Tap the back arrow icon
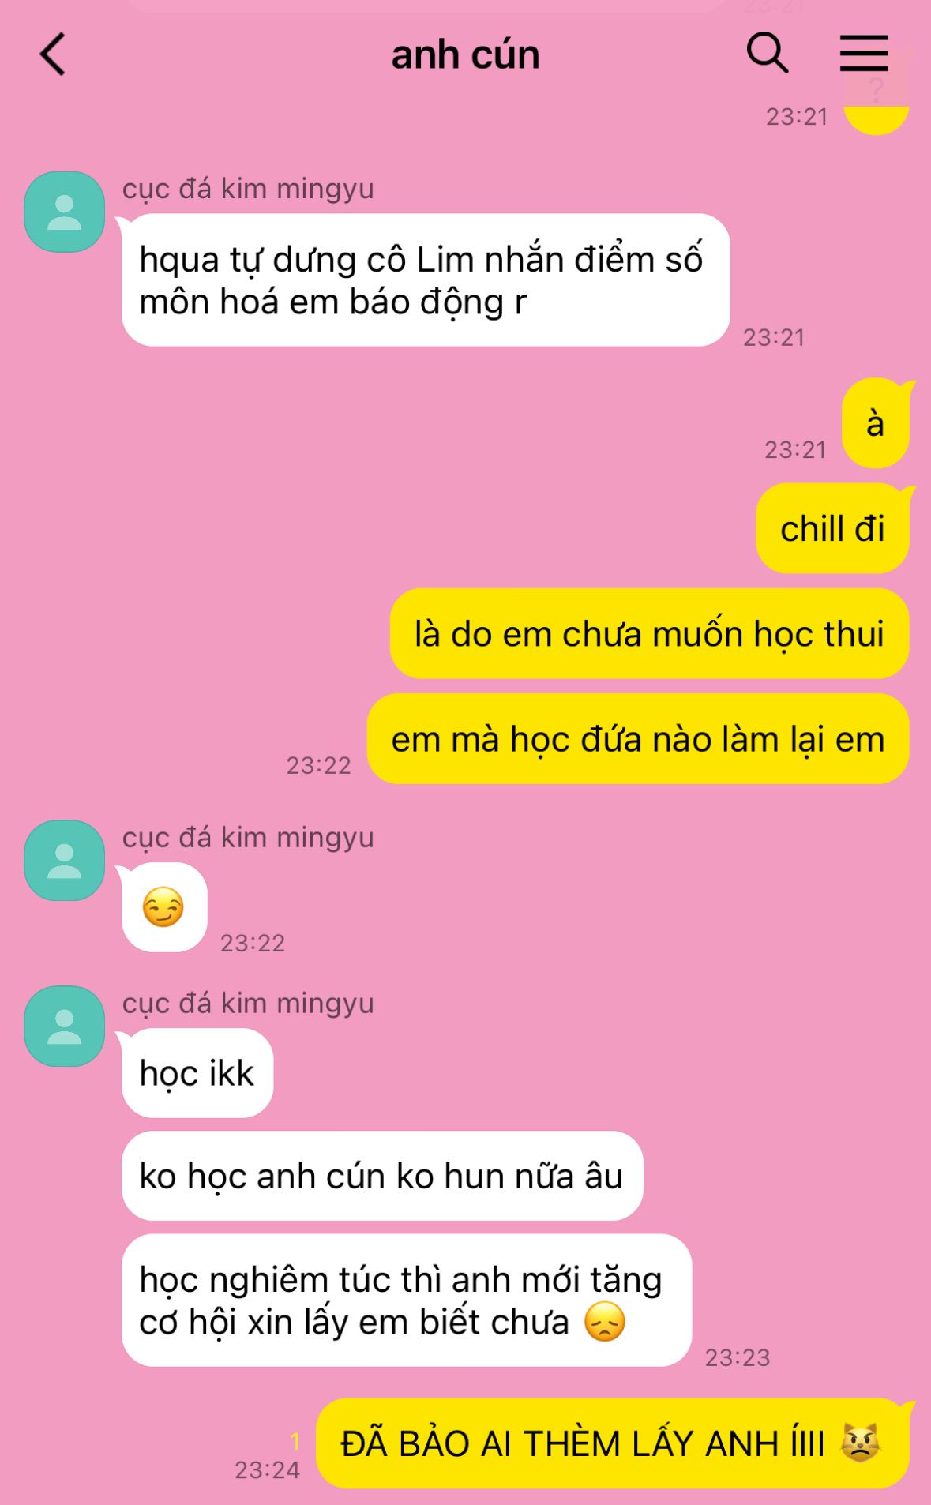931x1505 pixels. coord(53,54)
